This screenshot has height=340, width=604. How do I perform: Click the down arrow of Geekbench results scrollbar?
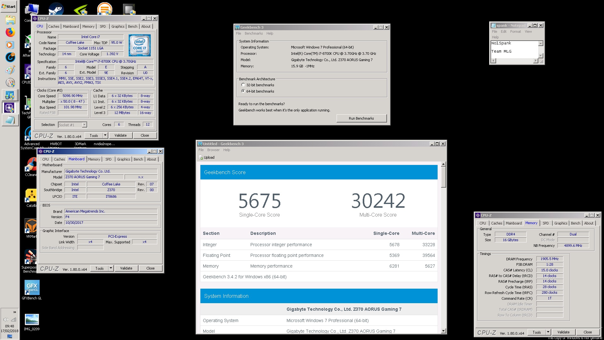pos(444,331)
